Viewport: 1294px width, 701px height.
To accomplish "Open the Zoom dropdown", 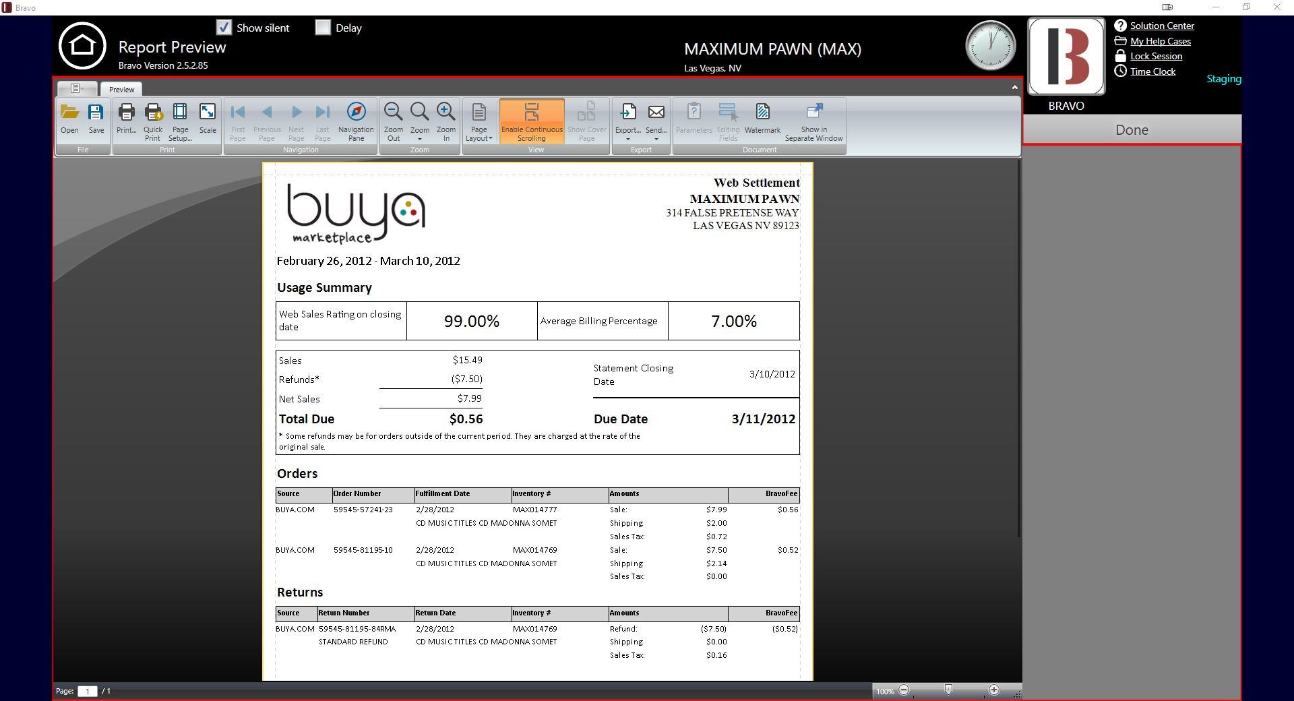I will click(419, 122).
